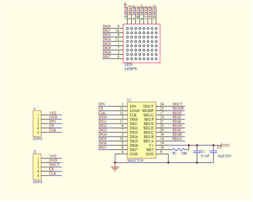Image resolution: width=253 pixels, height=202 pixels.
Task: Click the DOUT net label on pin 24
Action: [x=178, y=104]
